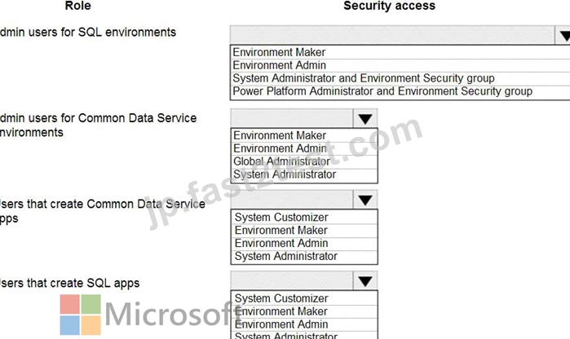570x339 pixels.
Task: Choose Environment Maker for Common Data Service apps
Action: [x=304, y=231]
